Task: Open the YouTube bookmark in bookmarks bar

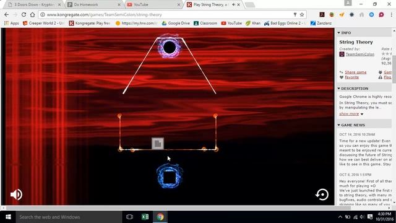Action: [231, 24]
